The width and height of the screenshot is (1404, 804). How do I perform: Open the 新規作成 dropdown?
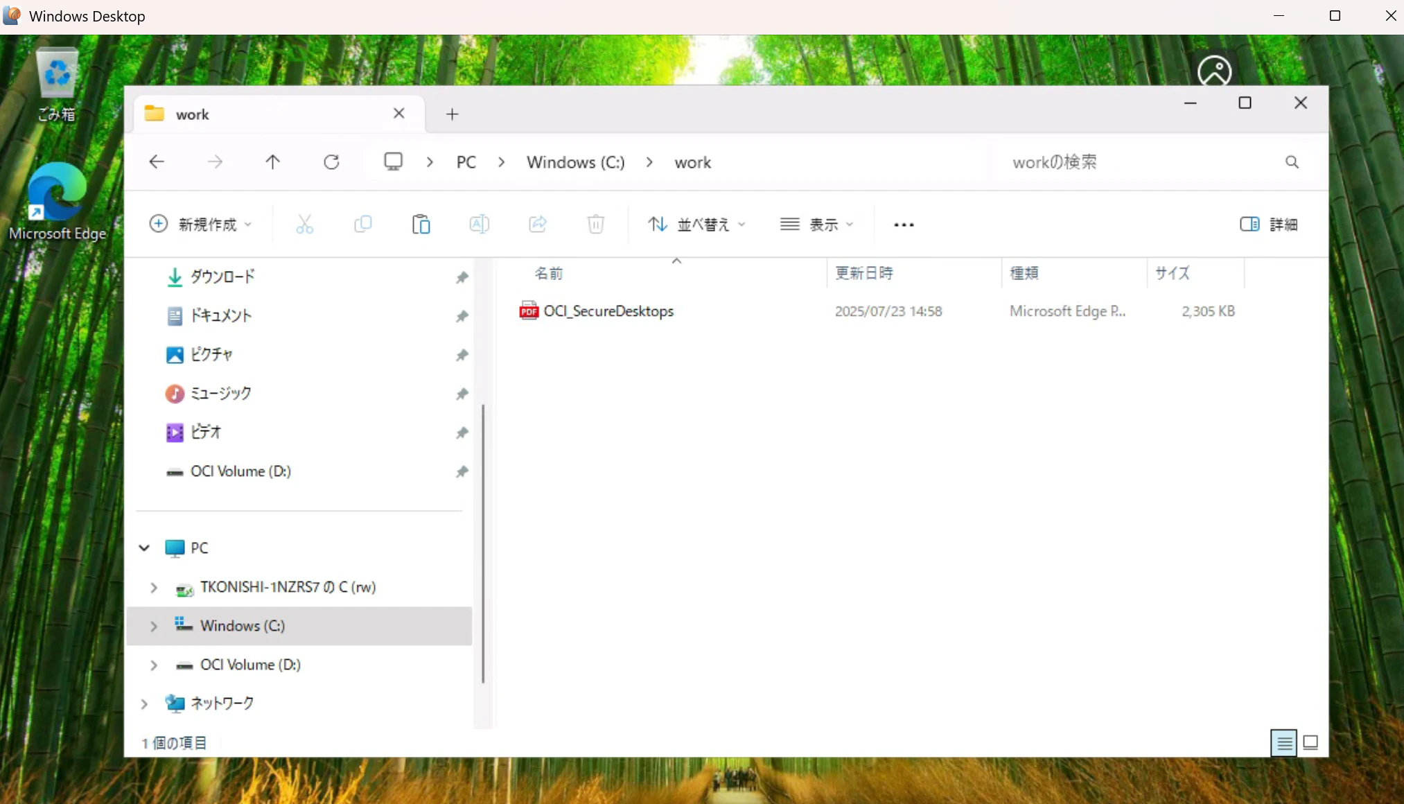click(201, 225)
